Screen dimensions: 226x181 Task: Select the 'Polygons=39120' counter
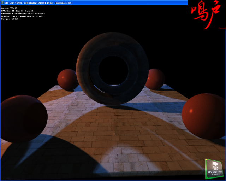10,19
